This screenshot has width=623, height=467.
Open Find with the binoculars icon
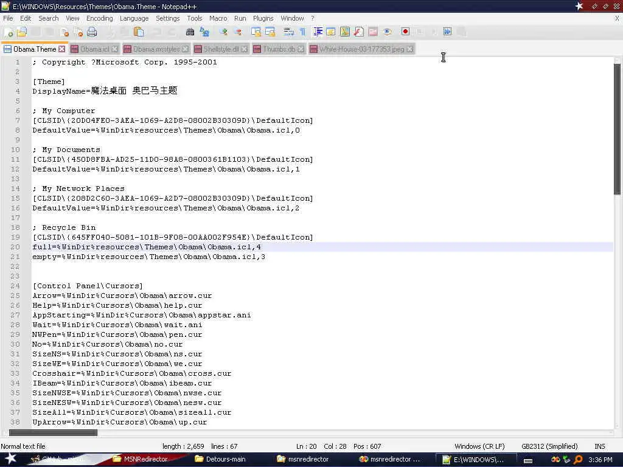[x=190, y=32]
